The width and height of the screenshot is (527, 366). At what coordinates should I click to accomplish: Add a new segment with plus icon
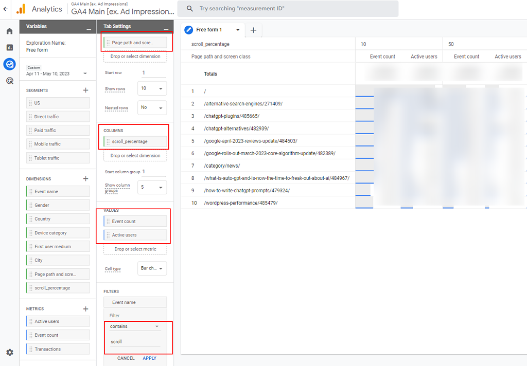coord(85,90)
